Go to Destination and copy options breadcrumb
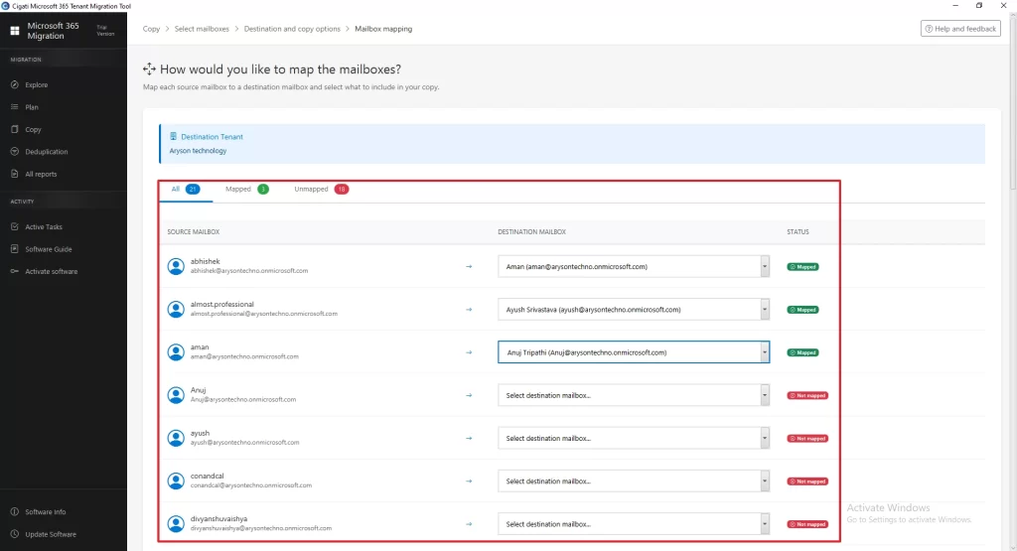 click(x=292, y=29)
